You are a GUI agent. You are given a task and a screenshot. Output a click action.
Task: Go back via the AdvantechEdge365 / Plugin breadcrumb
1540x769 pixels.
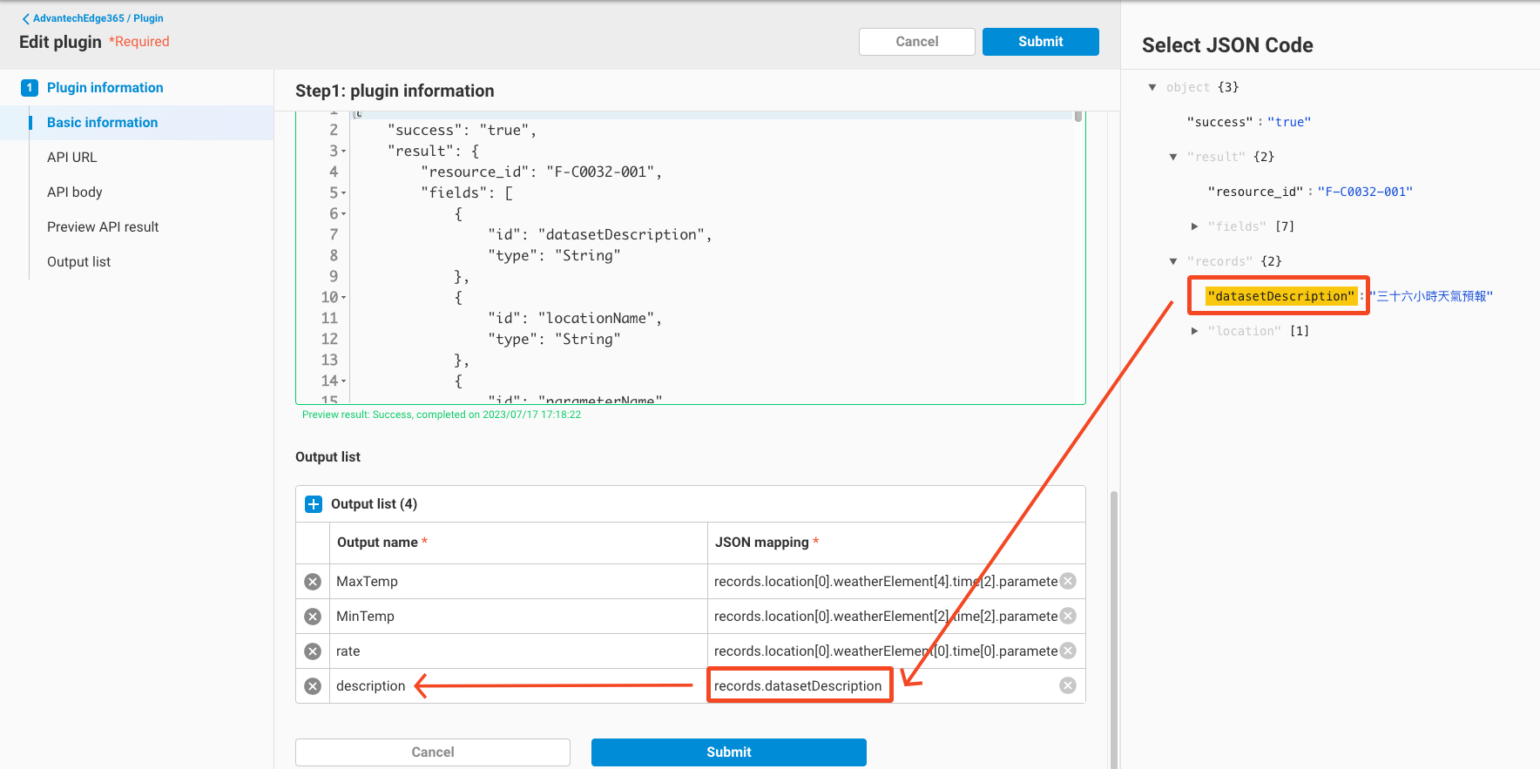92,18
